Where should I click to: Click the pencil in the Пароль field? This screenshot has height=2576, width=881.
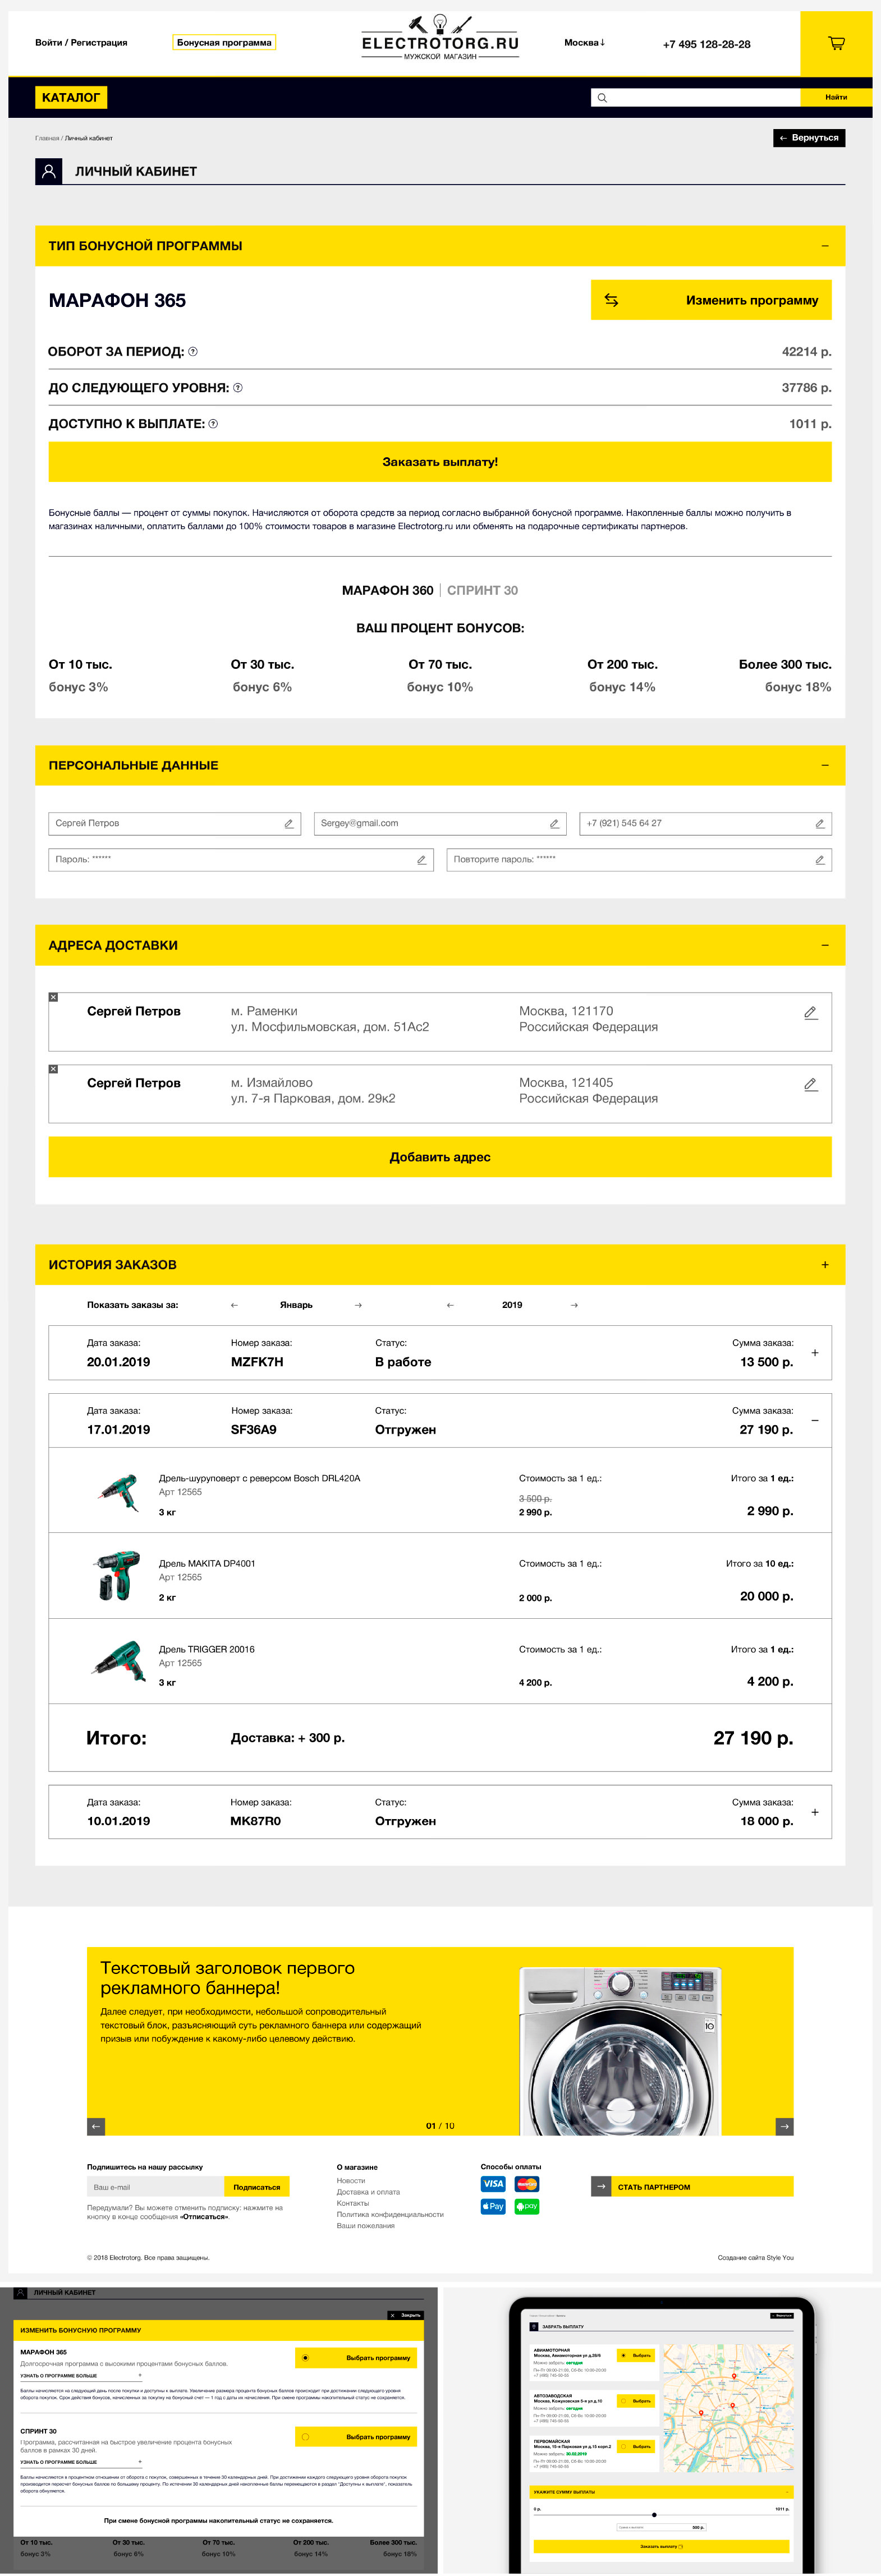click(x=421, y=859)
